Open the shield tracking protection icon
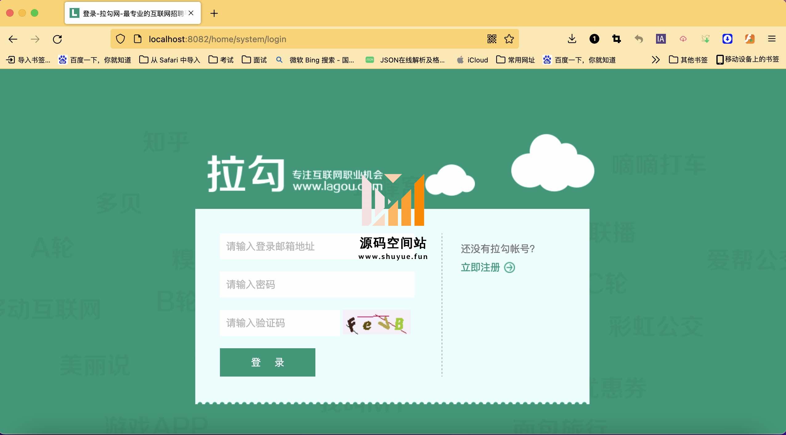The width and height of the screenshot is (786, 435). click(120, 39)
